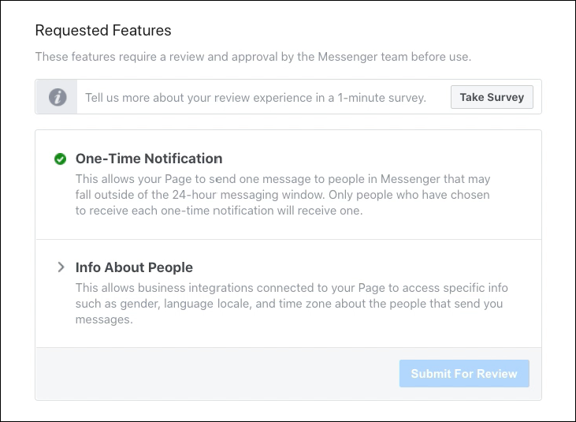Click the gray footer bar beside Submit For Review
The width and height of the screenshot is (576, 422).
click(217, 373)
